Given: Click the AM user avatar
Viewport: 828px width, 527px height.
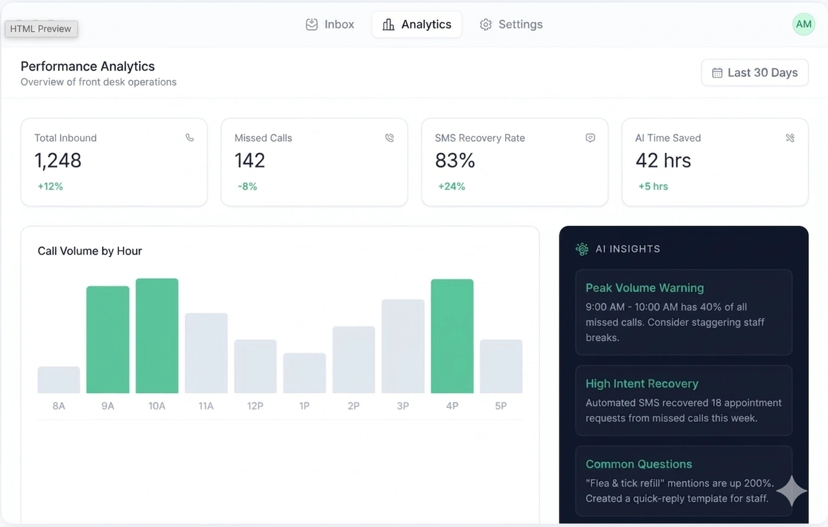Looking at the screenshot, I should click(x=803, y=25).
